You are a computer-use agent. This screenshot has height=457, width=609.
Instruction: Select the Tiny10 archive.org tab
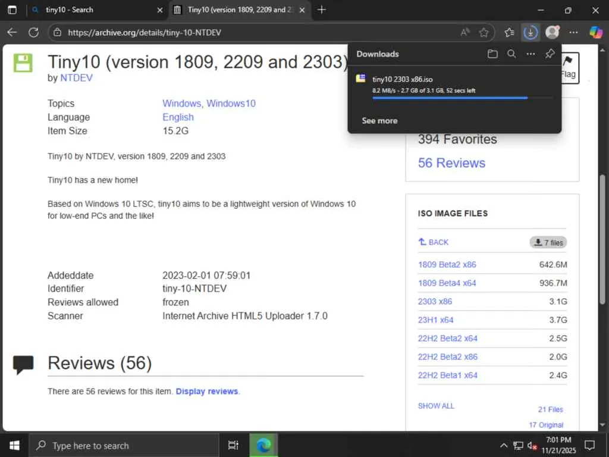click(x=239, y=10)
